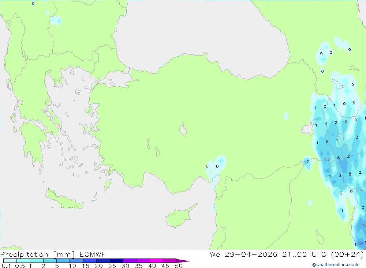
Task: Click the island of Cyprus on map
Action: (x=179, y=218)
